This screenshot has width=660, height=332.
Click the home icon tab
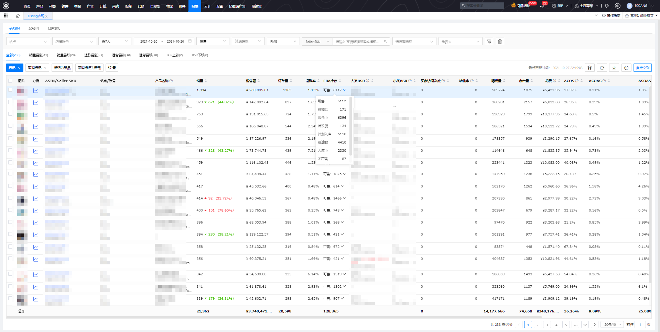[x=18, y=16]
